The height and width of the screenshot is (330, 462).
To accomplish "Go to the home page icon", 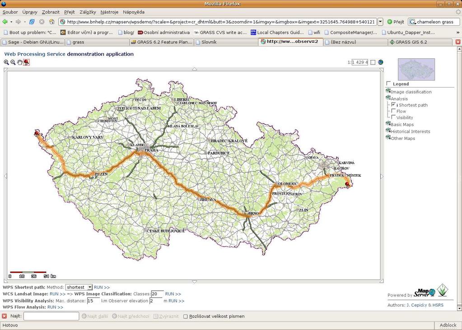I will point(52,22).
